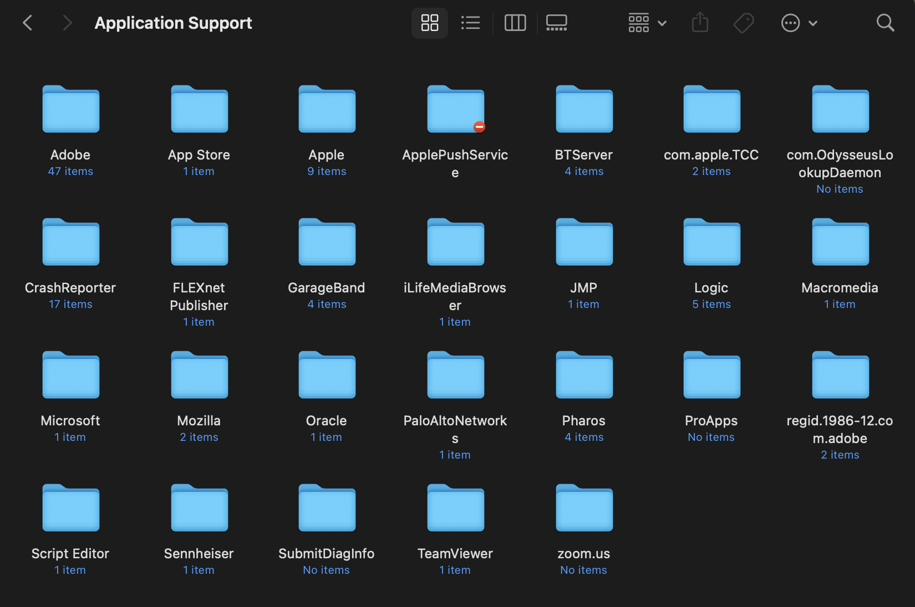The height and width of the screenshot is (607, 915).
Task: Click the Search magnifier icon
Action: pyautogui.click(x=885, y=23)
